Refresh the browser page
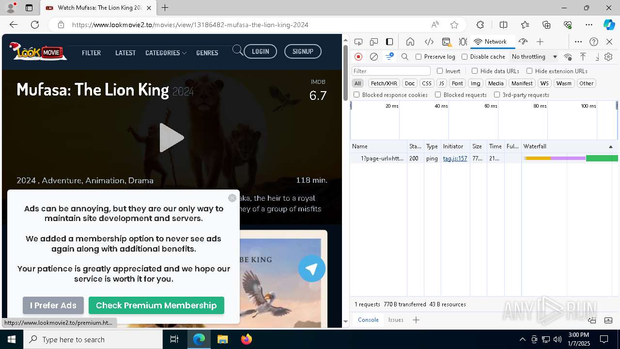This screenshot has width=620, height=349. (x=35, y=25)
